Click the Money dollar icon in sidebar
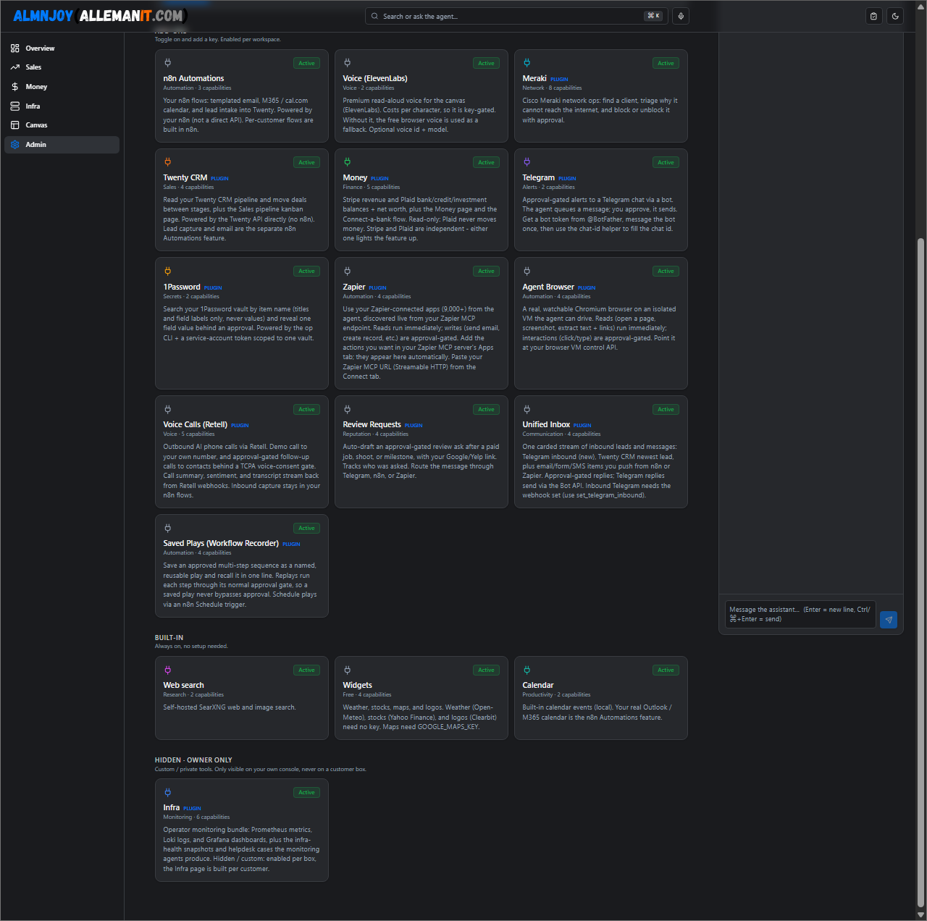 click(15, 87)
